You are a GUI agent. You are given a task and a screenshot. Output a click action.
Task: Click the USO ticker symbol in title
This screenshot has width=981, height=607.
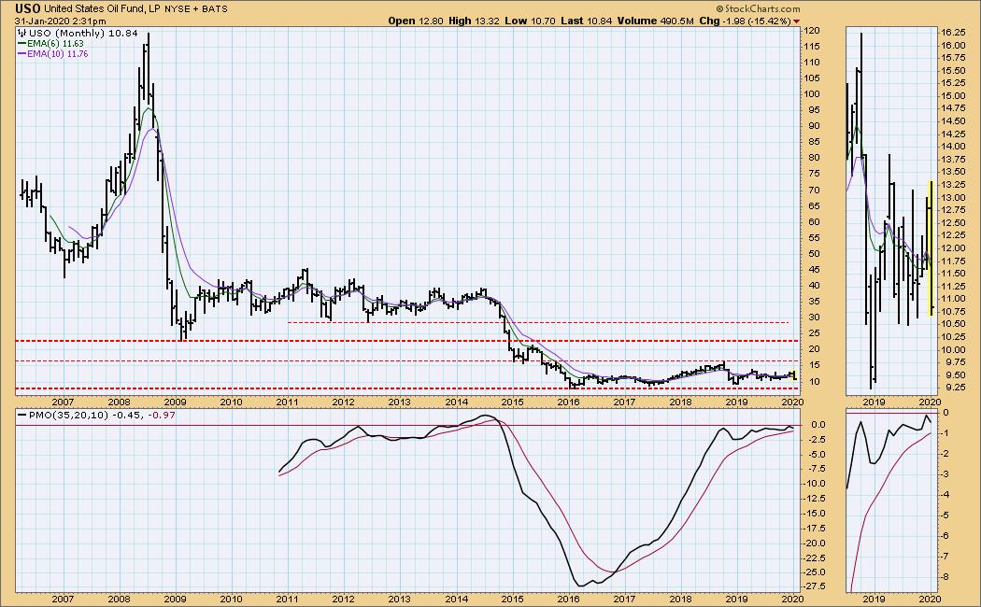(x=28, y=8)
